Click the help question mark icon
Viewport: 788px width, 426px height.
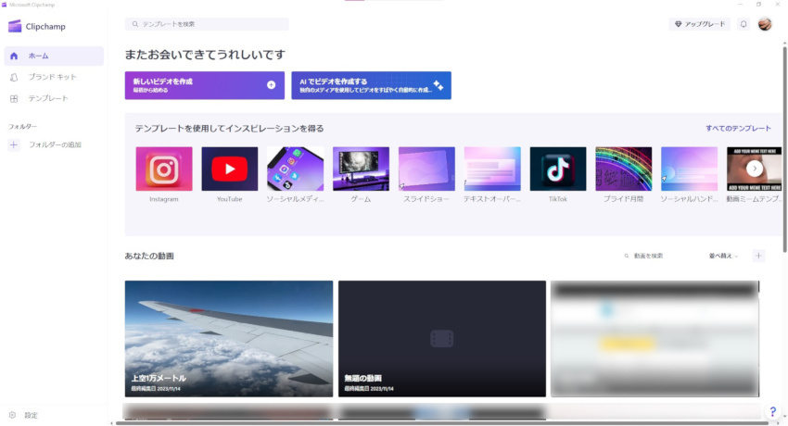(772, 411)
